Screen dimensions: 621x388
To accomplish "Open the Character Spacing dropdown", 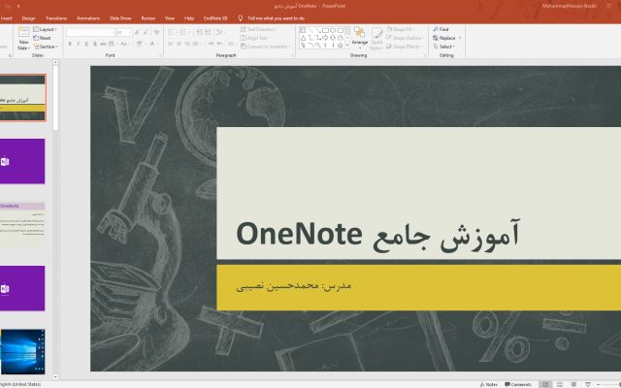I will 113,44.
